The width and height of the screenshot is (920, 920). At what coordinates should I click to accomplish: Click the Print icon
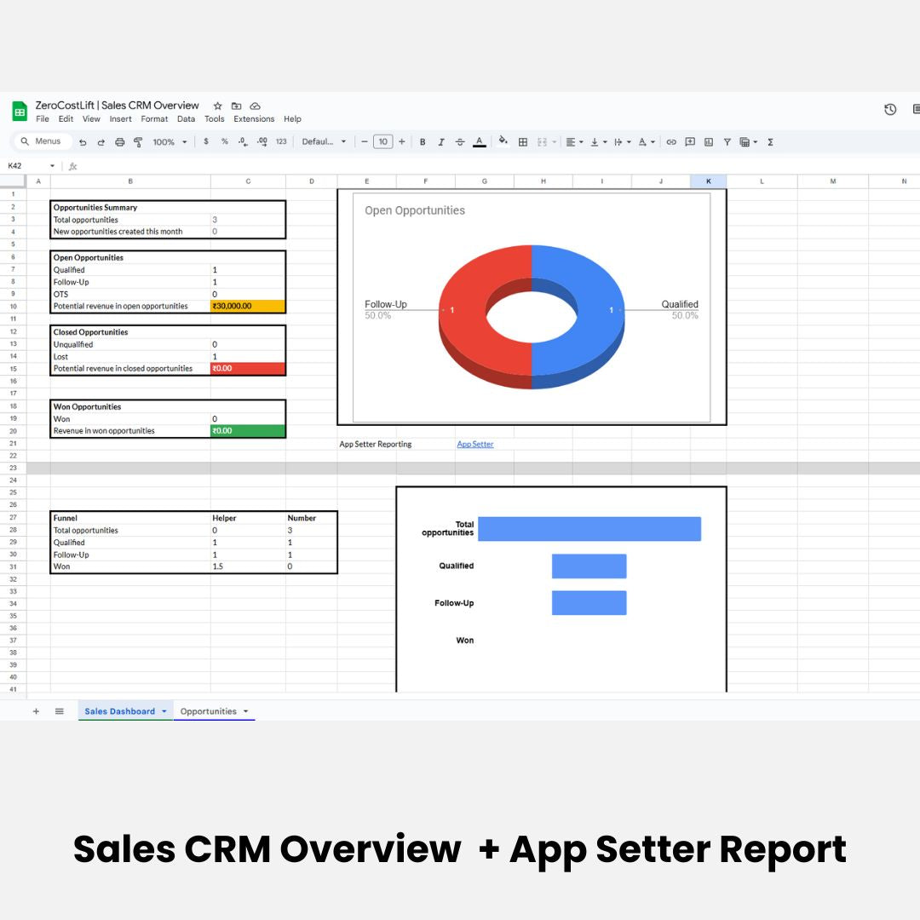(119, 142)
